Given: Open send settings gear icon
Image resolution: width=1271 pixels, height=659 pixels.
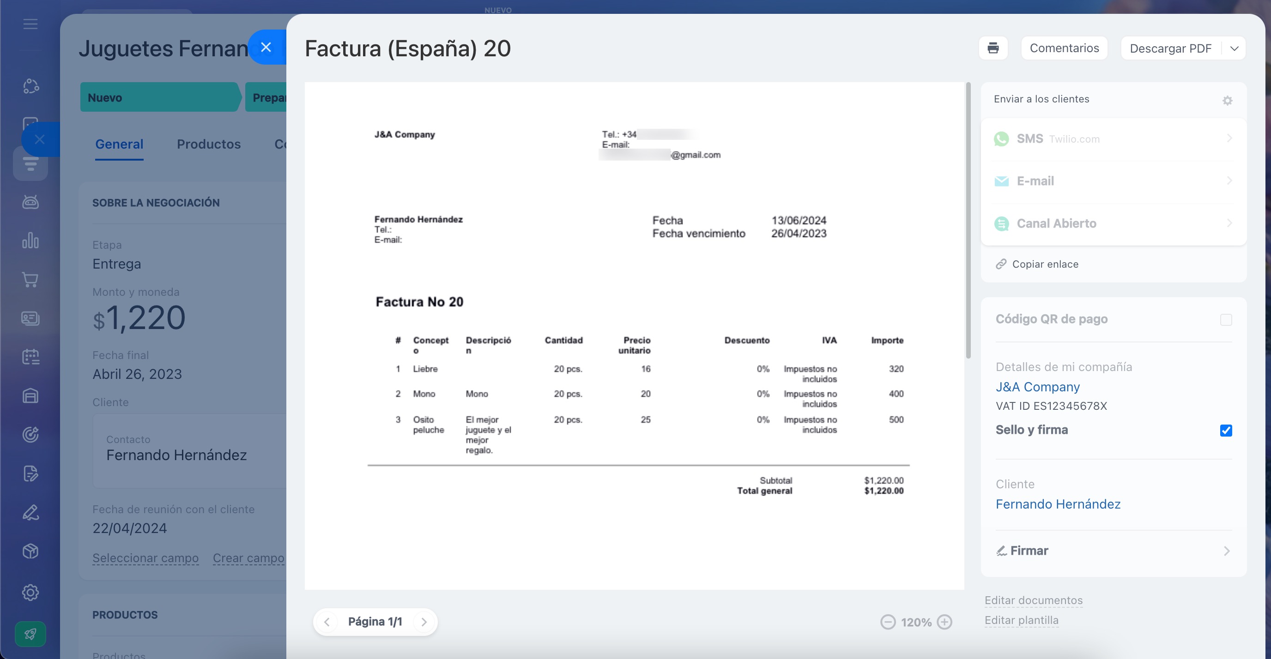Looking at the screenshot, I should tap(1227, 101).
